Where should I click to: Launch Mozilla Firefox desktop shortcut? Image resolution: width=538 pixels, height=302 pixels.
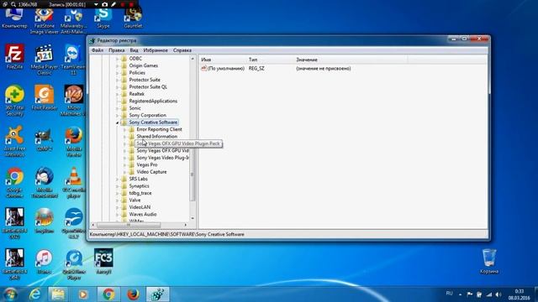click(74, 142)
